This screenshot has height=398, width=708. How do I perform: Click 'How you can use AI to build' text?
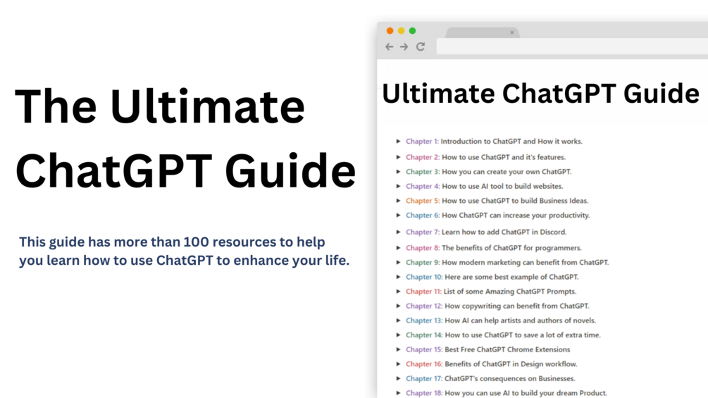pos(491,393)
